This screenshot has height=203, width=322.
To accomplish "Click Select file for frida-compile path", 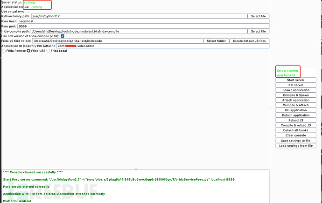I will (x=258, y=31).
